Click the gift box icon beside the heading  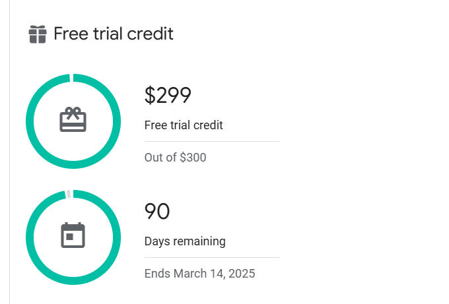point(38,34)
